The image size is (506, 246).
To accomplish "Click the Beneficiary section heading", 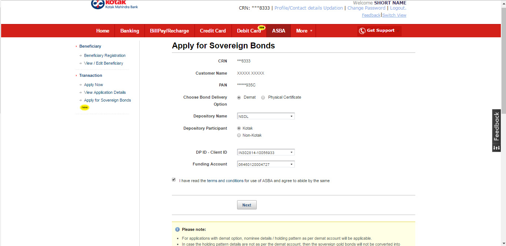I will point(90,46).
